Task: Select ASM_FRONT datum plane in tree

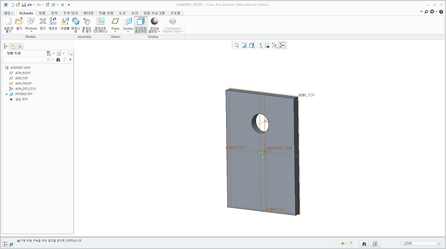Action: 24,84
